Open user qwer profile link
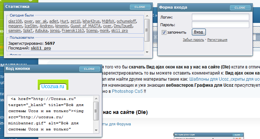The image size is (260, 139). point(29,21)
